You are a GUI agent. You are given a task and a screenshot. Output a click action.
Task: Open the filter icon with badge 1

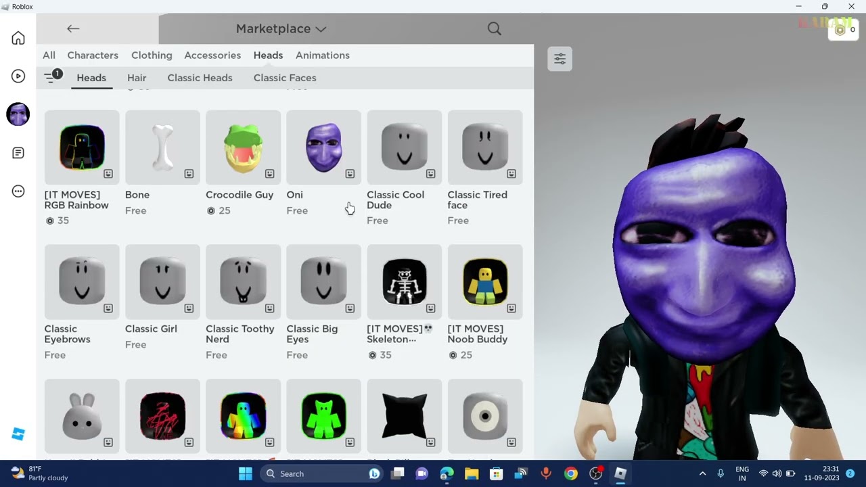pos(52,77)
